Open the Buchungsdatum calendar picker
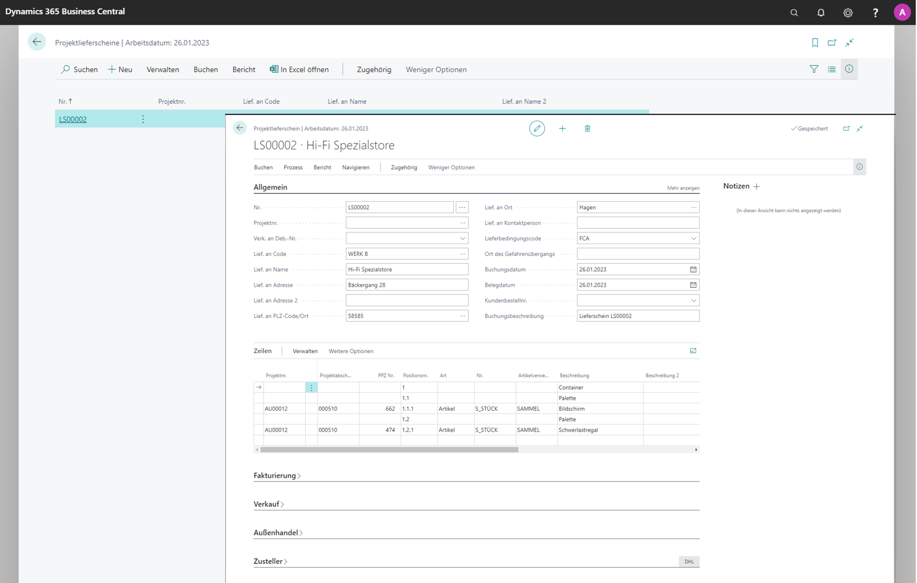This screenshot has height=583, width=917. (x=693, y=269)
